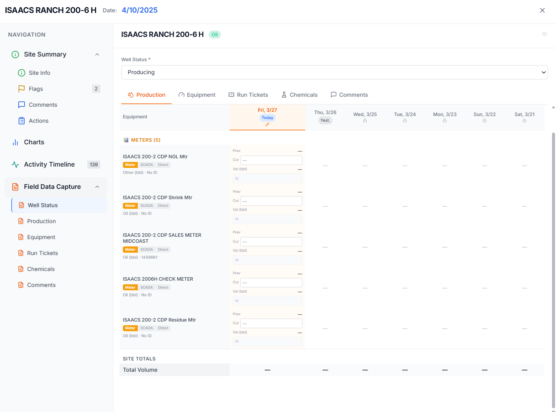Viewport: 556px width, 412px height.
Task: Click the Flags icon in the sidebar
Action: point(21,89)
